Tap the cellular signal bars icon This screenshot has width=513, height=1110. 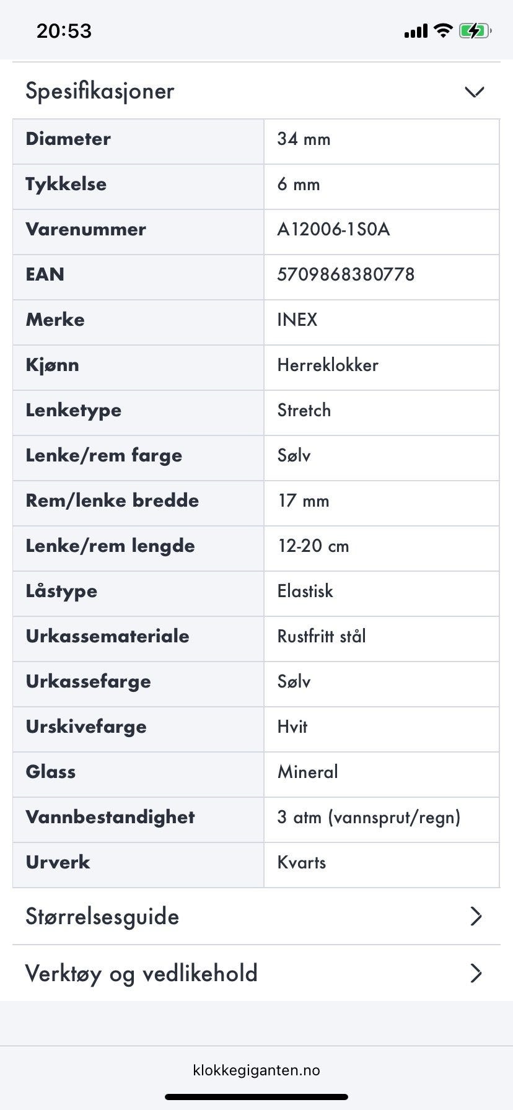(x=416, y=30)
